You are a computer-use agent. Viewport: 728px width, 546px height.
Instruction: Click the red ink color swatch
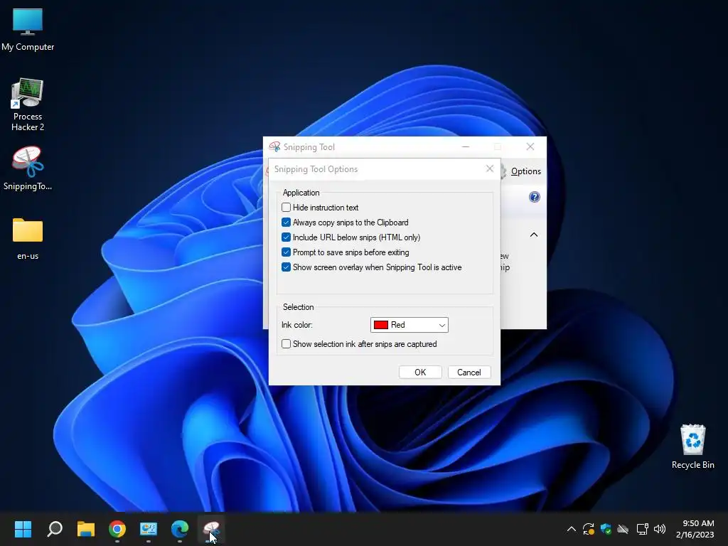click(381, 325)
